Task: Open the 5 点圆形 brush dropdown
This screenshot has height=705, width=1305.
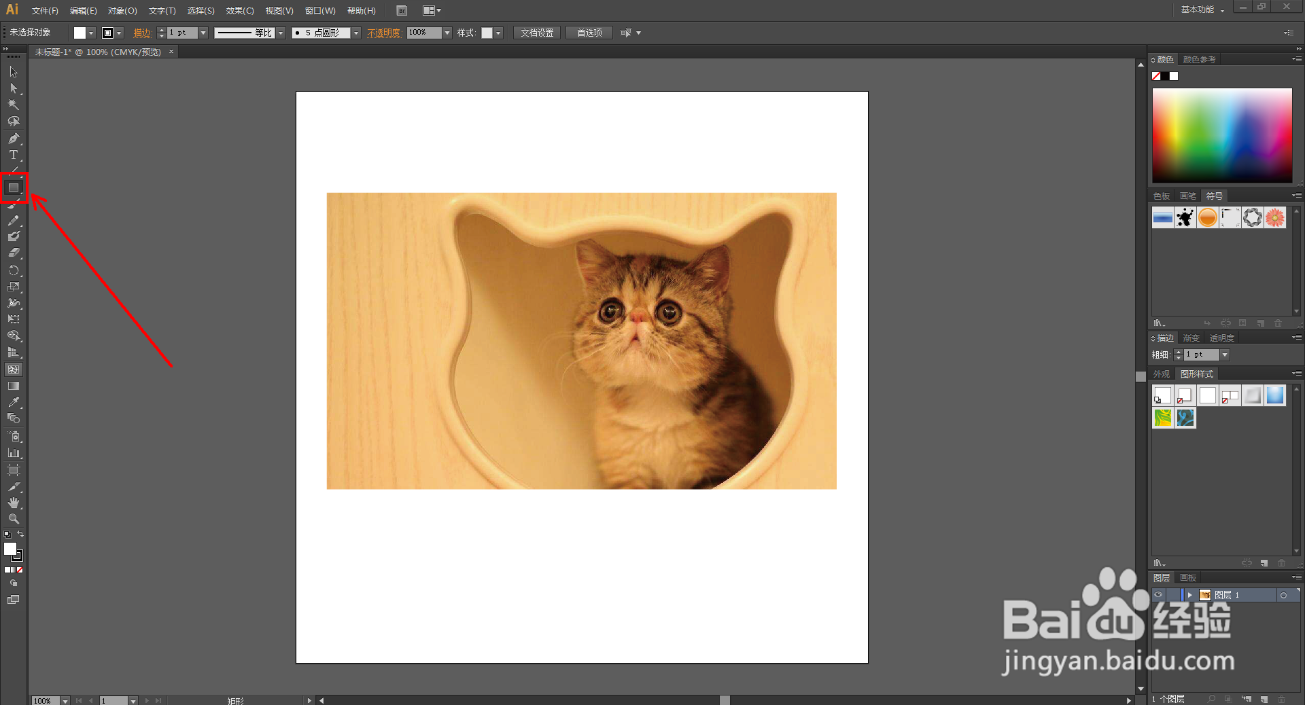Action: 356,33
